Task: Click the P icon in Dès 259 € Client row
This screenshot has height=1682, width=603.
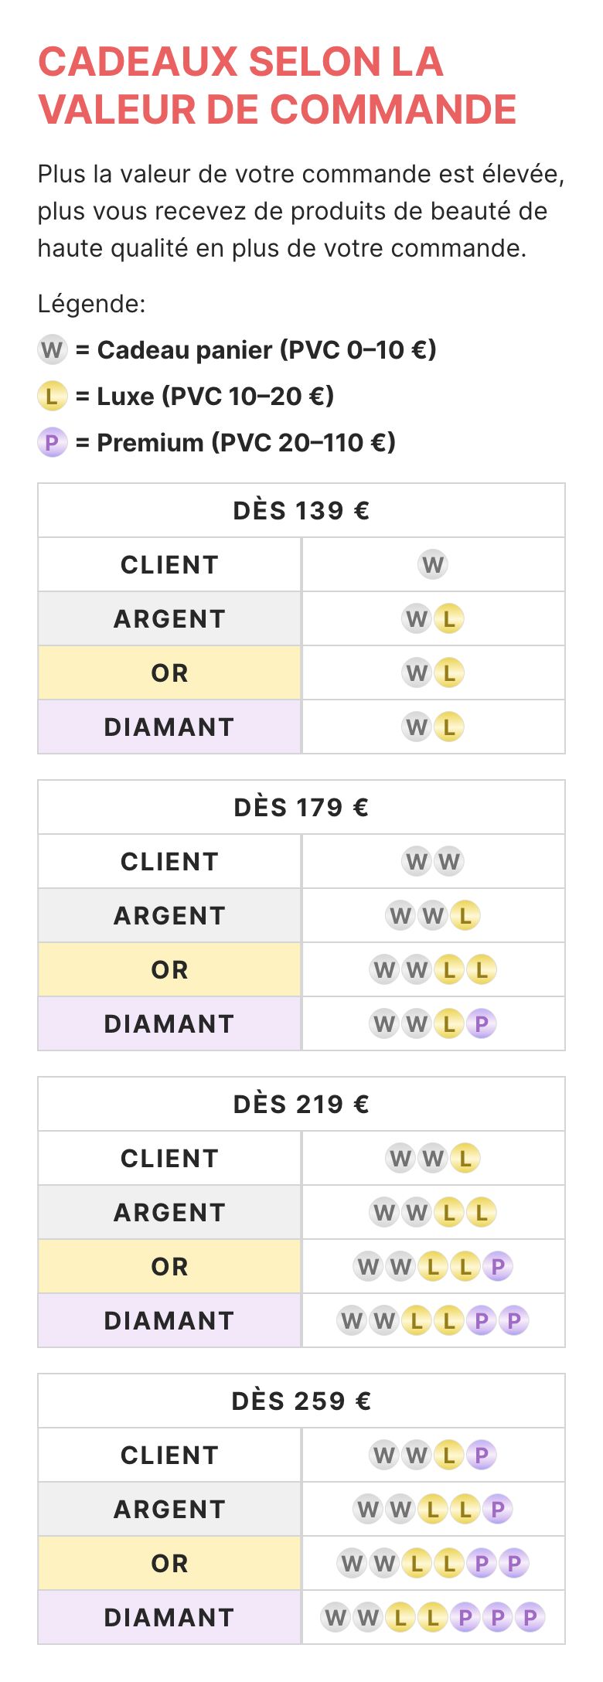Action: pos(482,1456)
